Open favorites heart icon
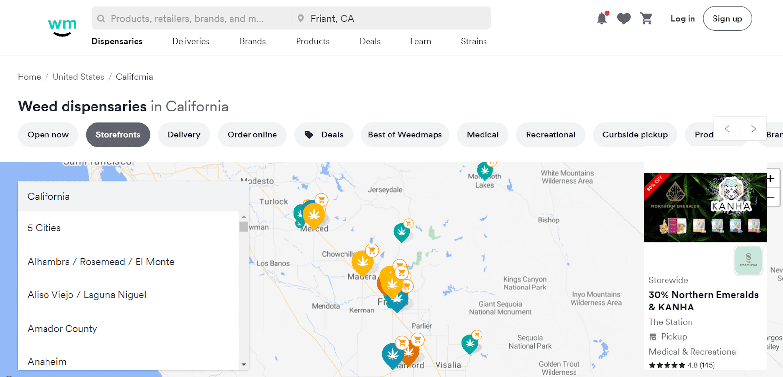 click(x=623, y=19)
